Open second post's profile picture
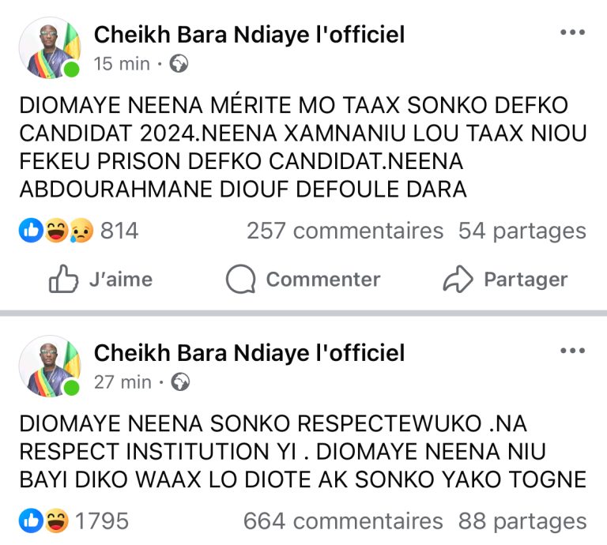 [x=49, y=366]
